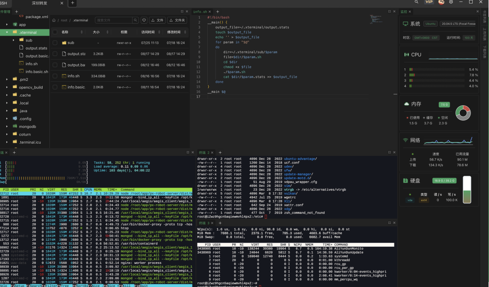The width and height of the screenshot is (489, 287).
Task: Click the 文件 upload button
Action: 157,20
